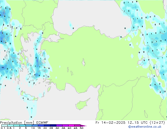167x129 pixels.
Task: Click the island of Cyprus on the map
Action: click(82, 105)
